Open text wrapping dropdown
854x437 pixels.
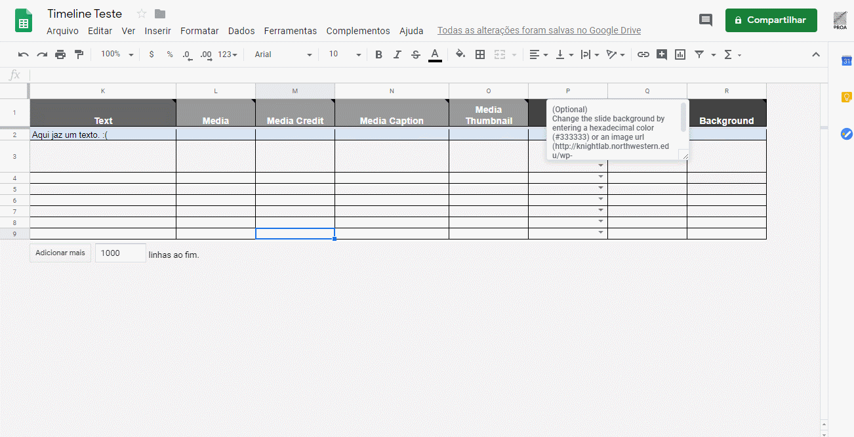(590, 54)
